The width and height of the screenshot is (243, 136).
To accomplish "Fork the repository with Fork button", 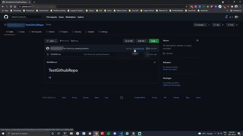I will [230, 25].
